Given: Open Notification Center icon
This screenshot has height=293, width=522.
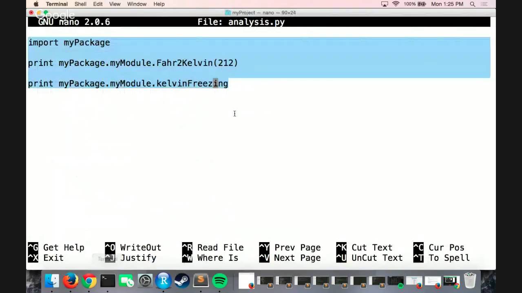Looking at the screenshot, I should tap(484, 4).
